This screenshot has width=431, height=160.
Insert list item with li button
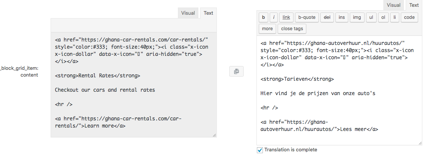[394, 17]
